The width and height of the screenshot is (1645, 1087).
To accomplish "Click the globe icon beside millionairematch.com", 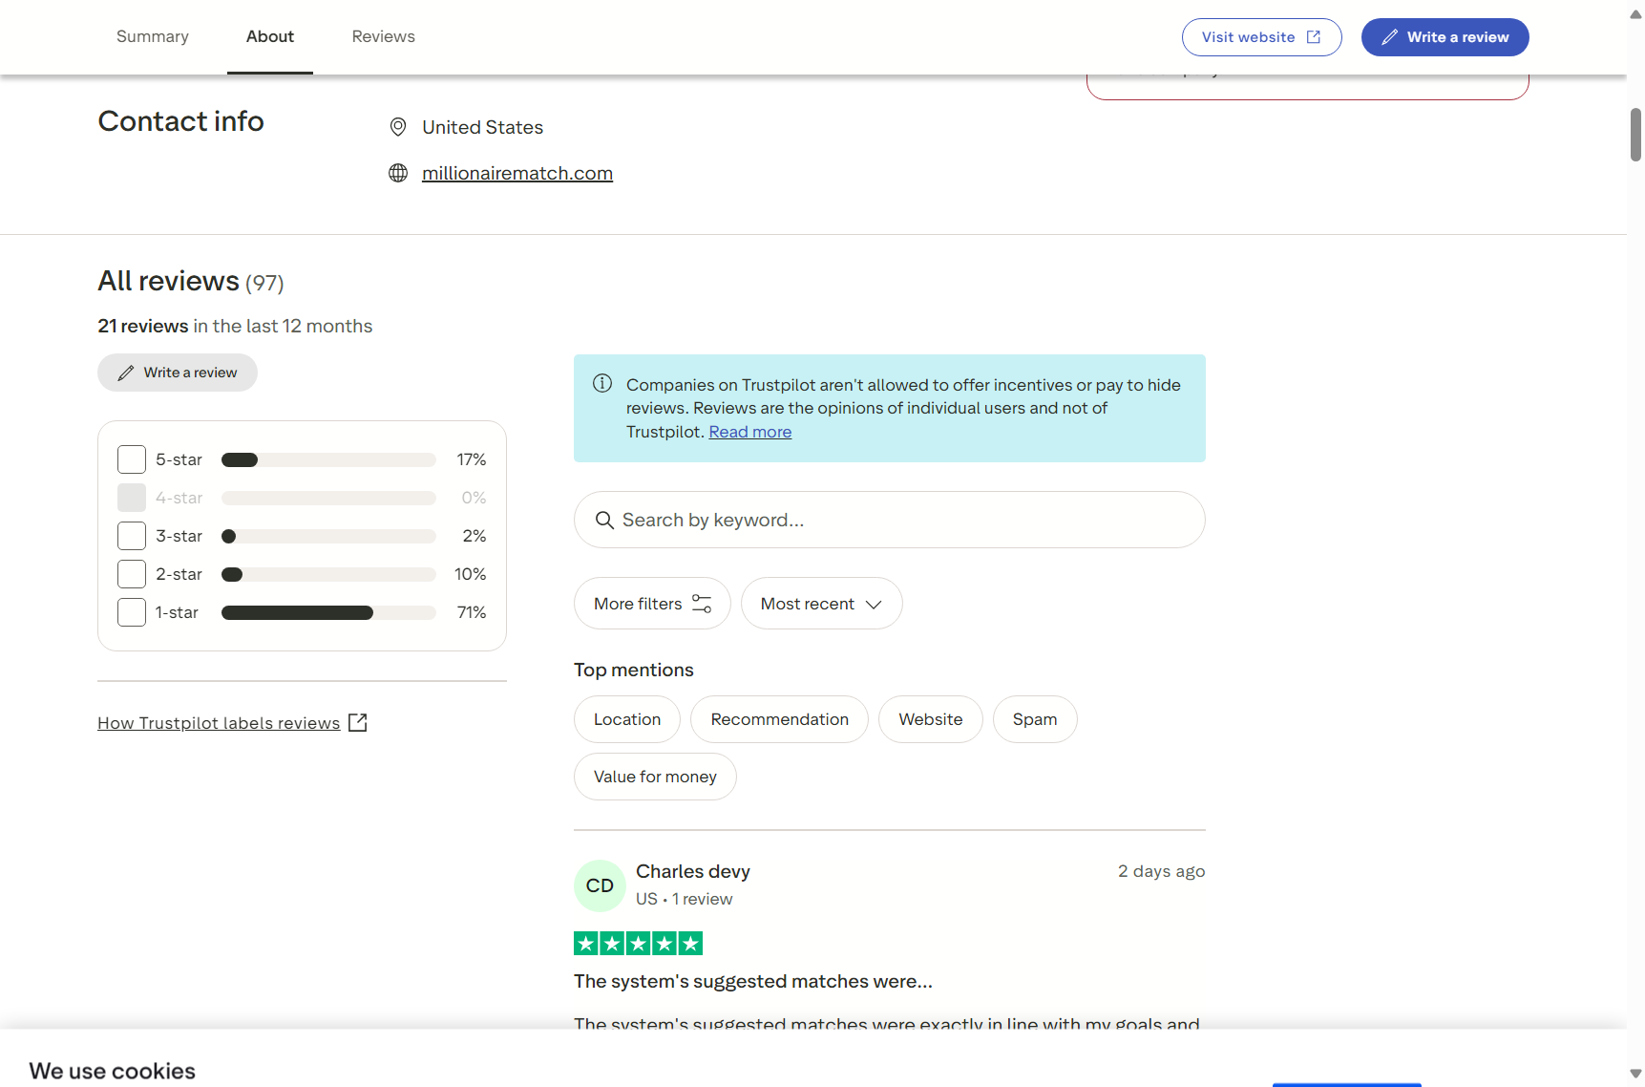I will [x=398, y=173].
